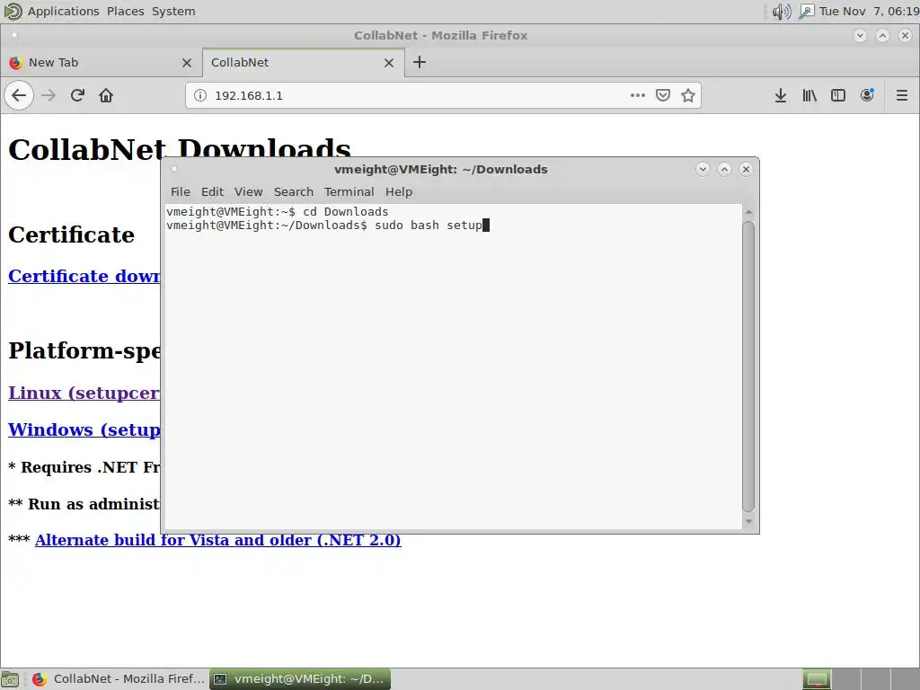Click the Certificate download link
This screenshot has width=920, height=690.
click(84, 276)
